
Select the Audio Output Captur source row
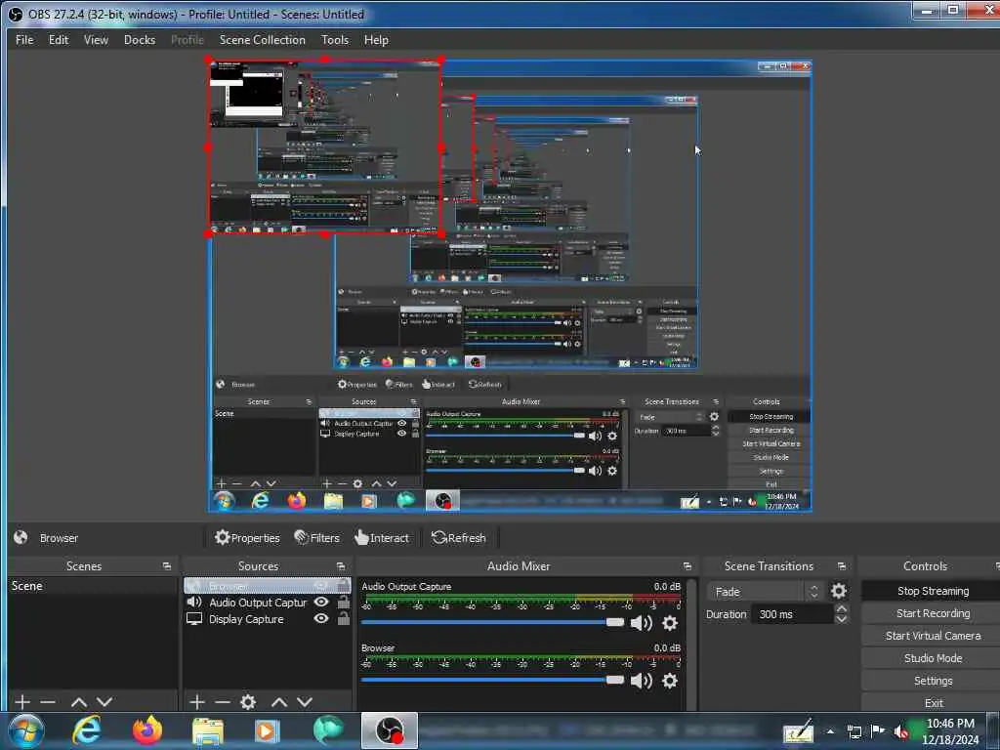click(267, 602)
